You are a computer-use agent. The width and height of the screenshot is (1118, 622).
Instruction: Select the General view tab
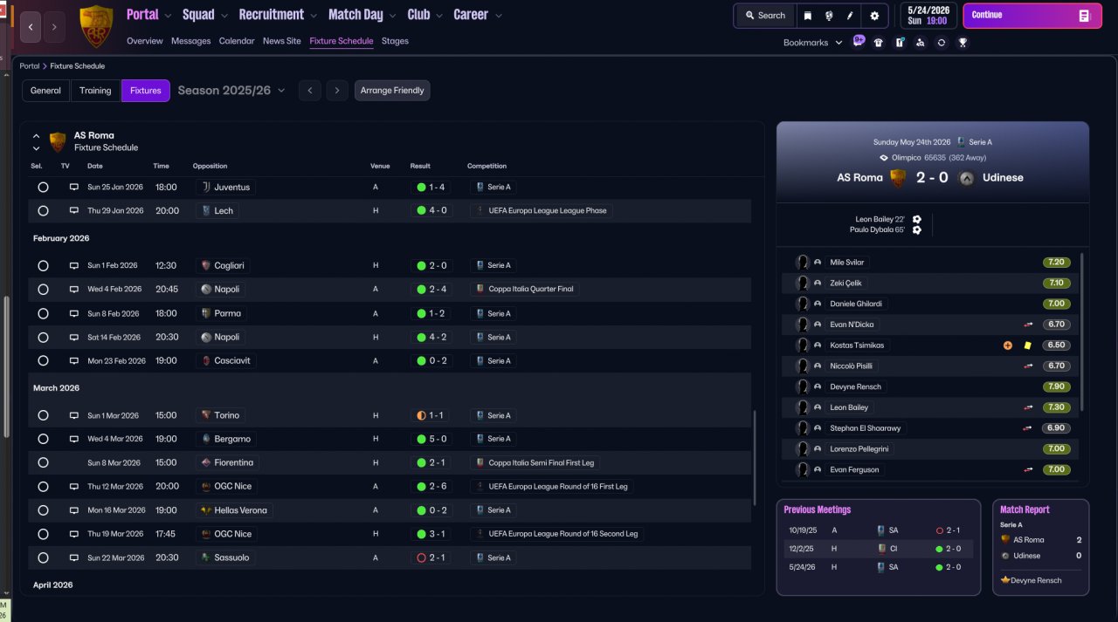tap(46, 91)
